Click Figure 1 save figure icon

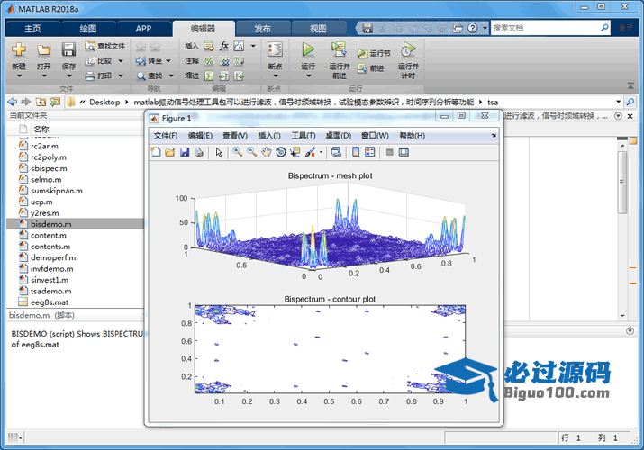click(x=185, y=152)
